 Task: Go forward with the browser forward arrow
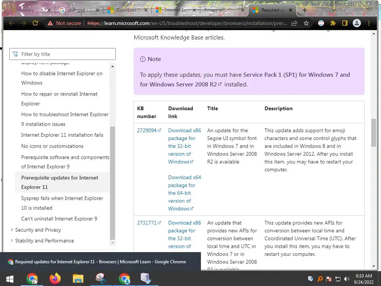pos(23,23)
